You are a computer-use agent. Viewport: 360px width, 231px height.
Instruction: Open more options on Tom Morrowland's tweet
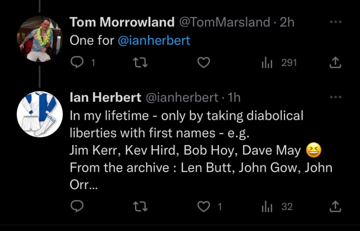[335, 22]
